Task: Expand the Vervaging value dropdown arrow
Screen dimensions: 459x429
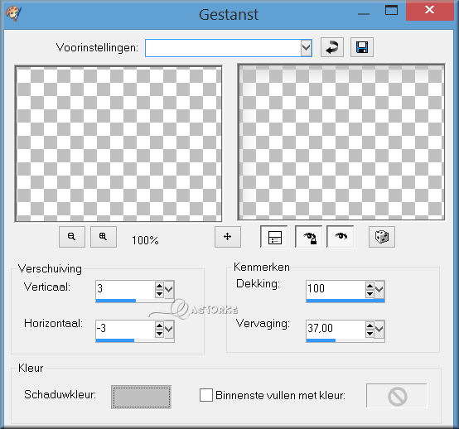Action: coord(379,330)
